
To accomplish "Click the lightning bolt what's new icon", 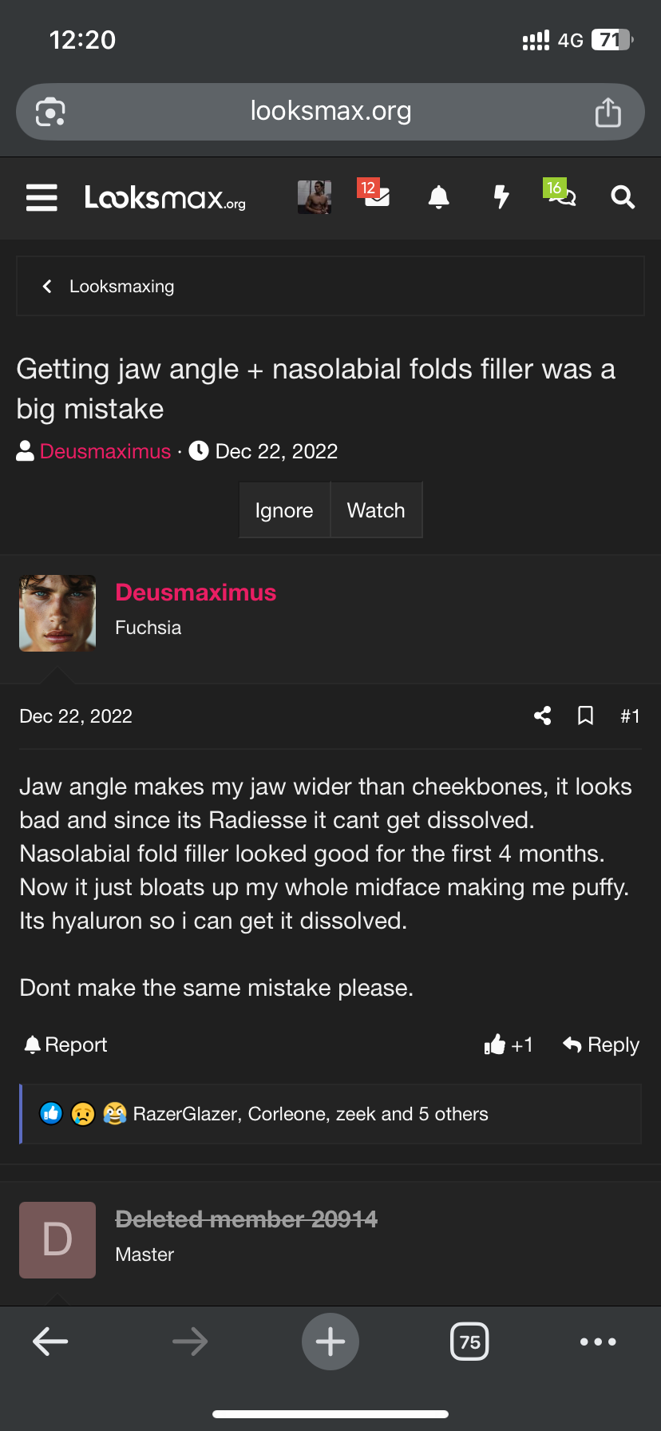I will point(501,197).
